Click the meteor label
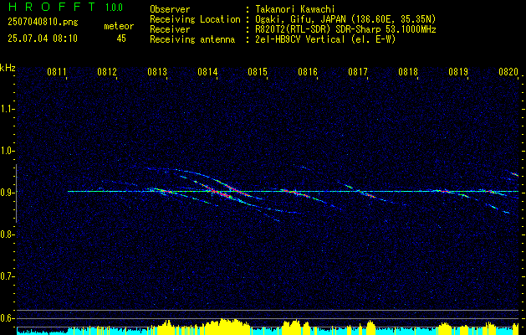 pos(119,26)
